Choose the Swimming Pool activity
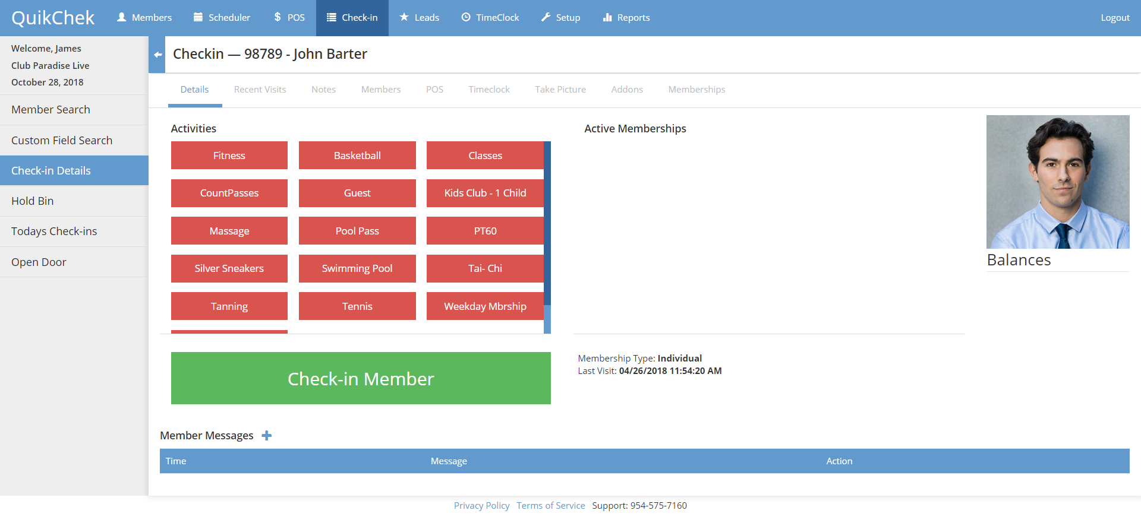Screen dimensions: 1141x523 pos(357,268)
